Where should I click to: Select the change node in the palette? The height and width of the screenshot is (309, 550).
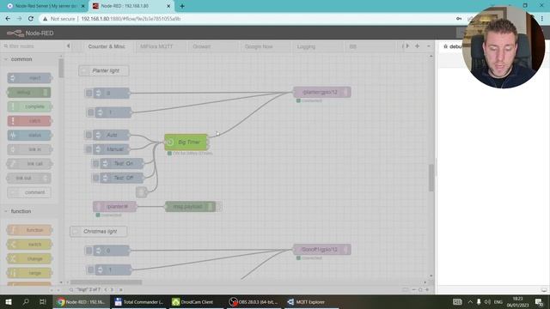click(29, 258)
